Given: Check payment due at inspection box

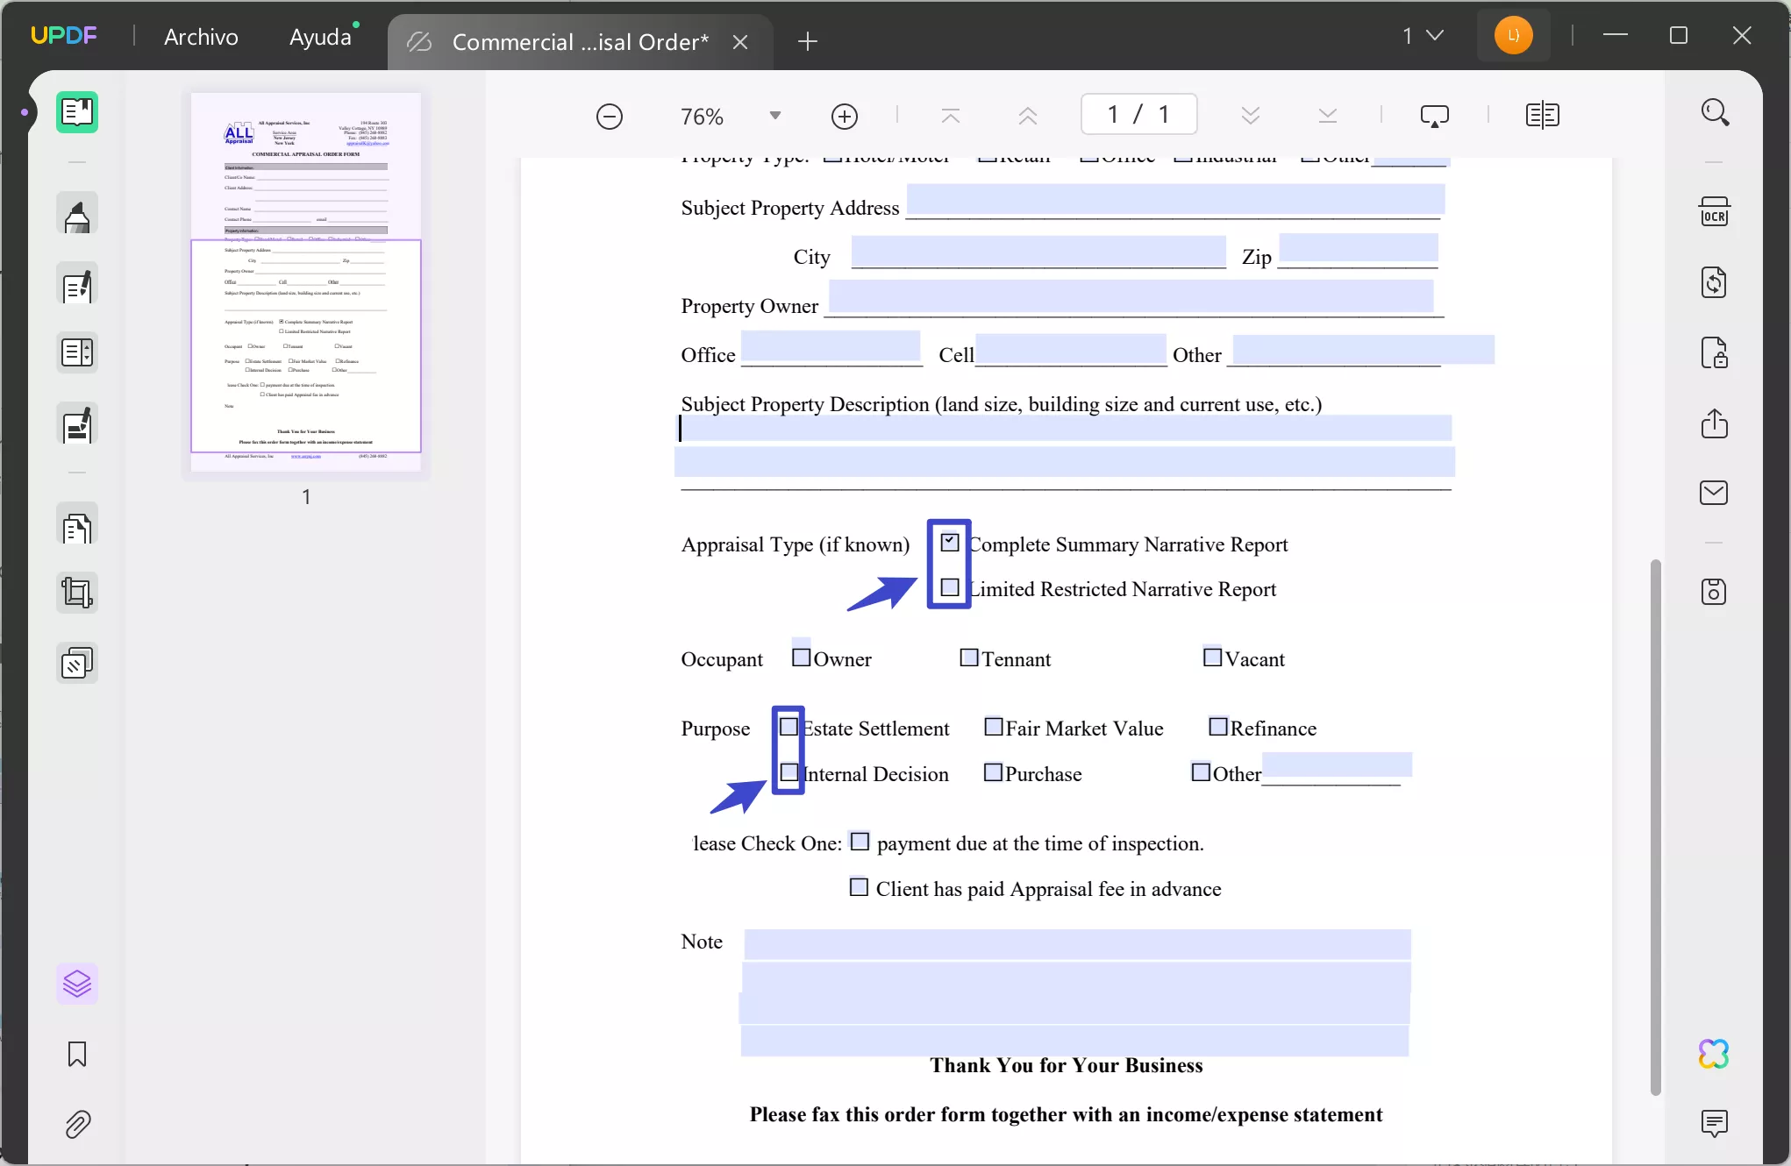Looking at the screenshot, I should (860, 842).
